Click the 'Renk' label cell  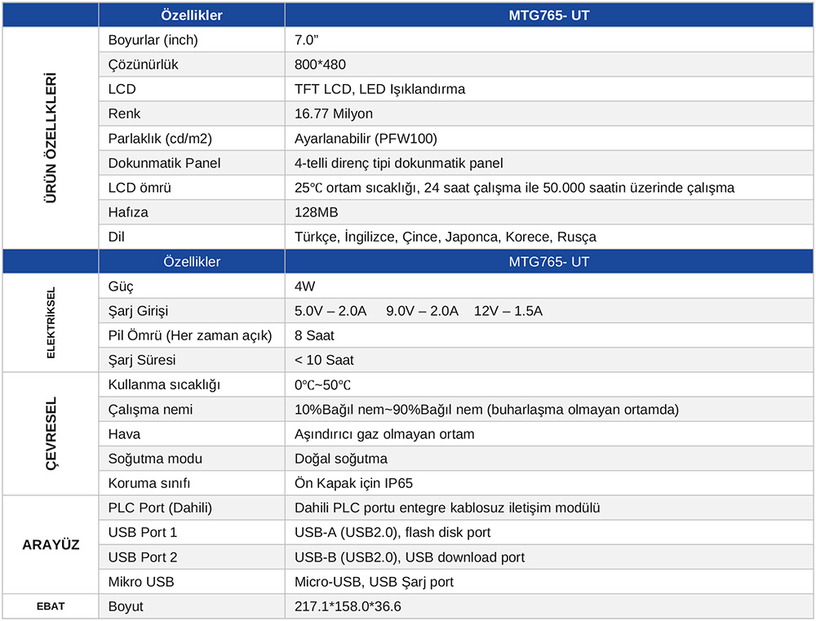point(124,113)
